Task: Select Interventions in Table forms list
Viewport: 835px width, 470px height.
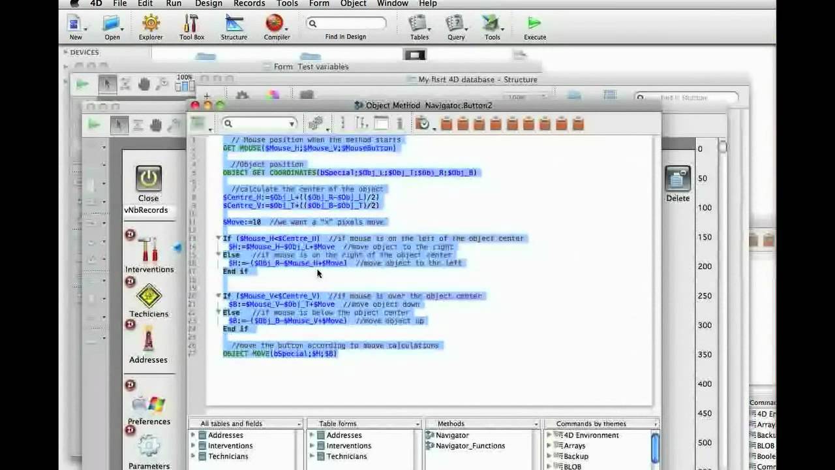Action: (349, 446)
